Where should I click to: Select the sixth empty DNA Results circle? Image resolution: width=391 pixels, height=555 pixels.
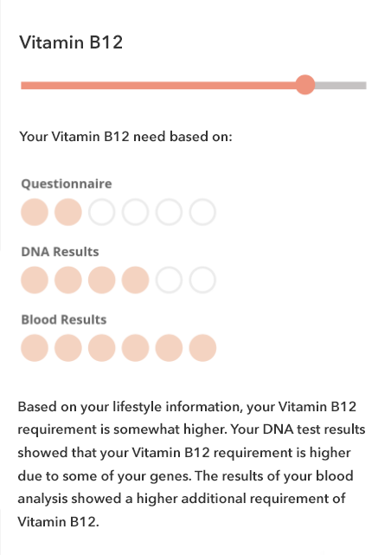click(x=202, y=280)
